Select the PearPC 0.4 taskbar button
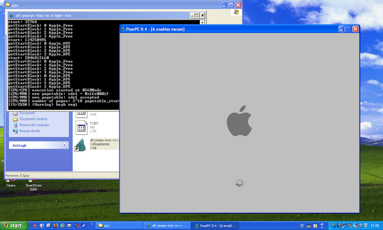The height and width of the screenshot is (230, 383). [x=215, y=226]
